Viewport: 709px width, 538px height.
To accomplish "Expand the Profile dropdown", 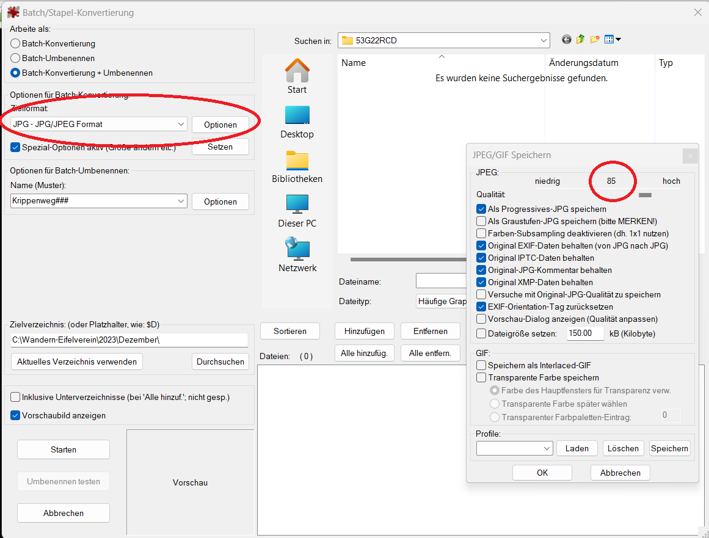I will coord(546,448).
